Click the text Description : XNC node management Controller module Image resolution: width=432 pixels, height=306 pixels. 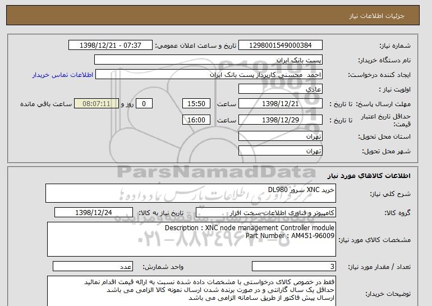(250, 228)
